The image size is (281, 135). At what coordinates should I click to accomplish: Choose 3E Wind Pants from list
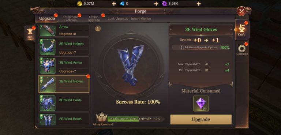(64, 103)
